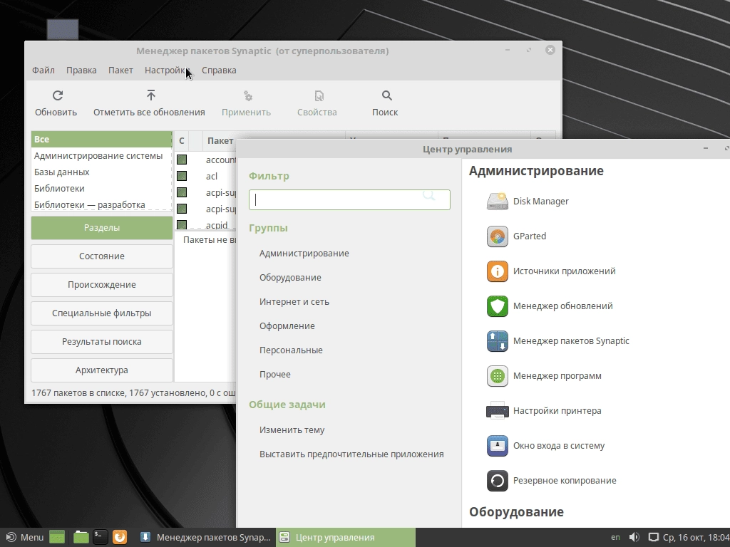Viewport: 730px width, 547px height.
Task: Click the show desktop icon next to Menu
Action: (x=57, y=537)
